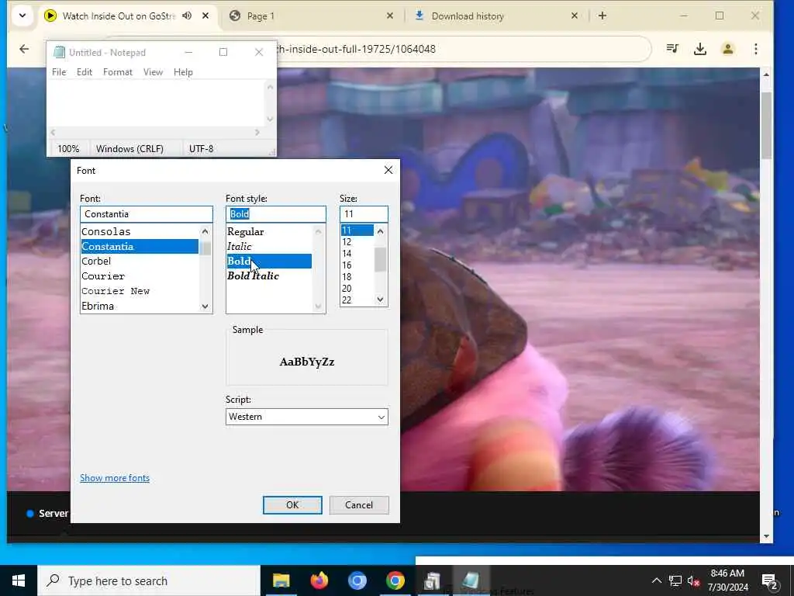This screenshot has width=794, height=596.
Task: Close the Font dialog with X
Action: tap(388, 170)
